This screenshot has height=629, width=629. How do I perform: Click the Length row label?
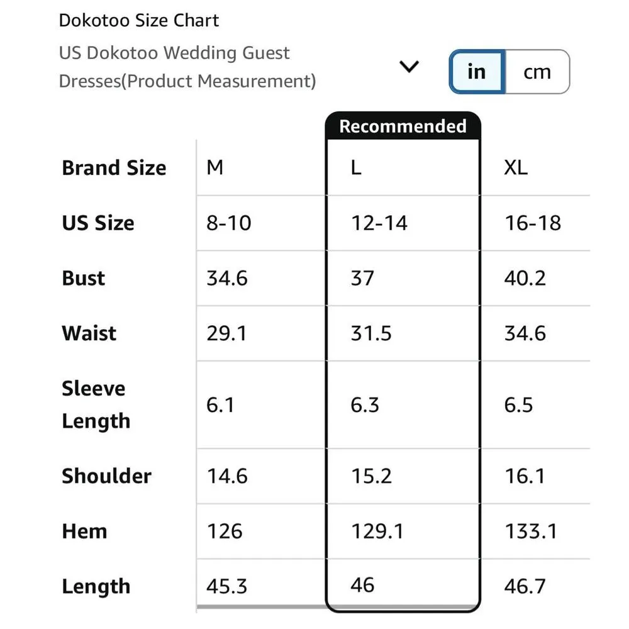click(x=96, y=586)
